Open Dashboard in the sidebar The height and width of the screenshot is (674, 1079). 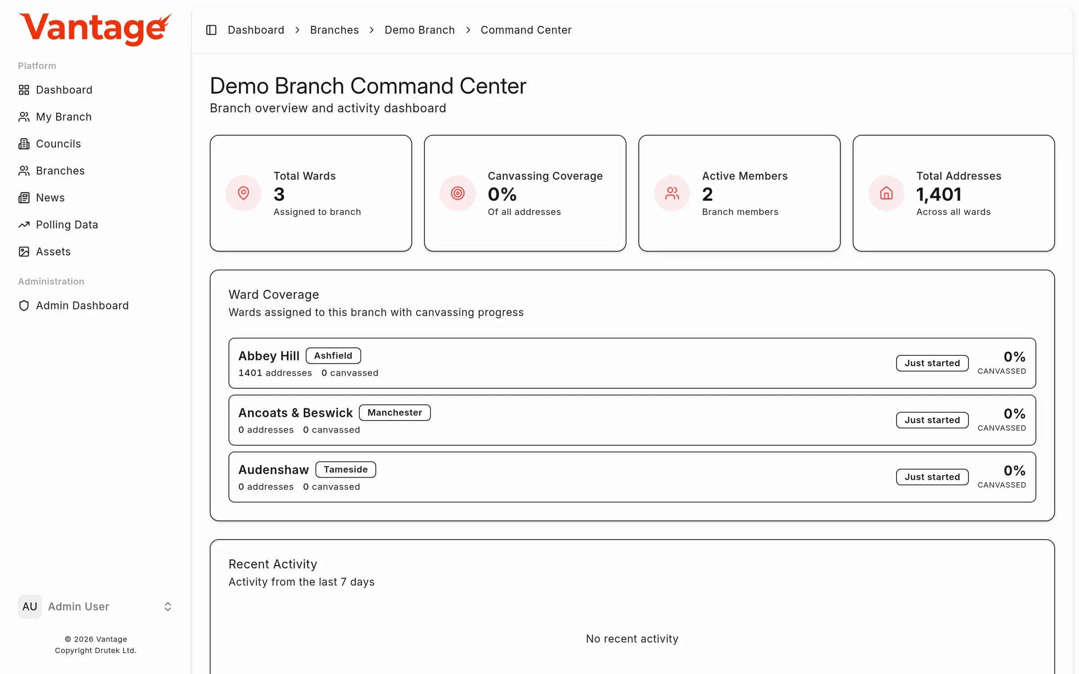95,90
